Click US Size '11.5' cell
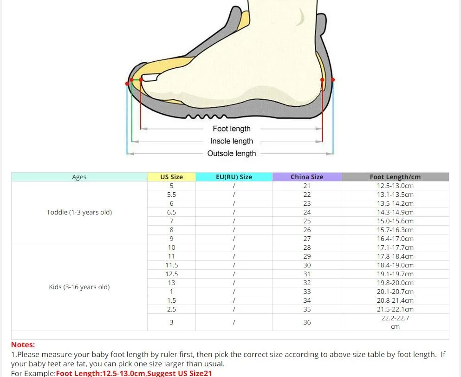Image resolution: width=461 pixels, height=377 pixels. 171,265
